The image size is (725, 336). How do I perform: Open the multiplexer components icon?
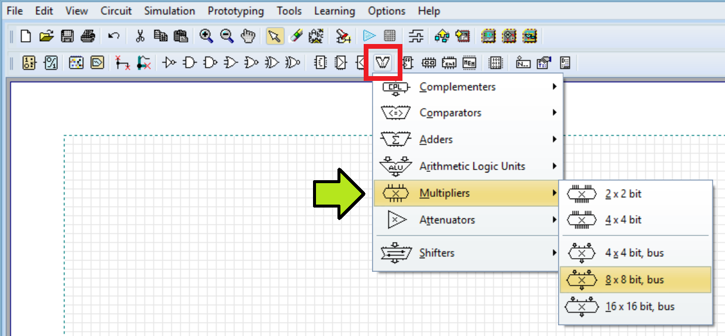[x=341, y=62]
